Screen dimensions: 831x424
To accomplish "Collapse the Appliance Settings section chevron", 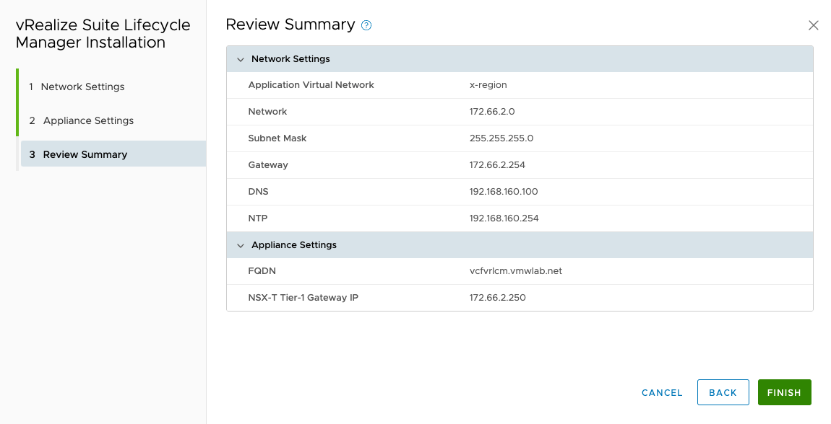I will point(241,245).
